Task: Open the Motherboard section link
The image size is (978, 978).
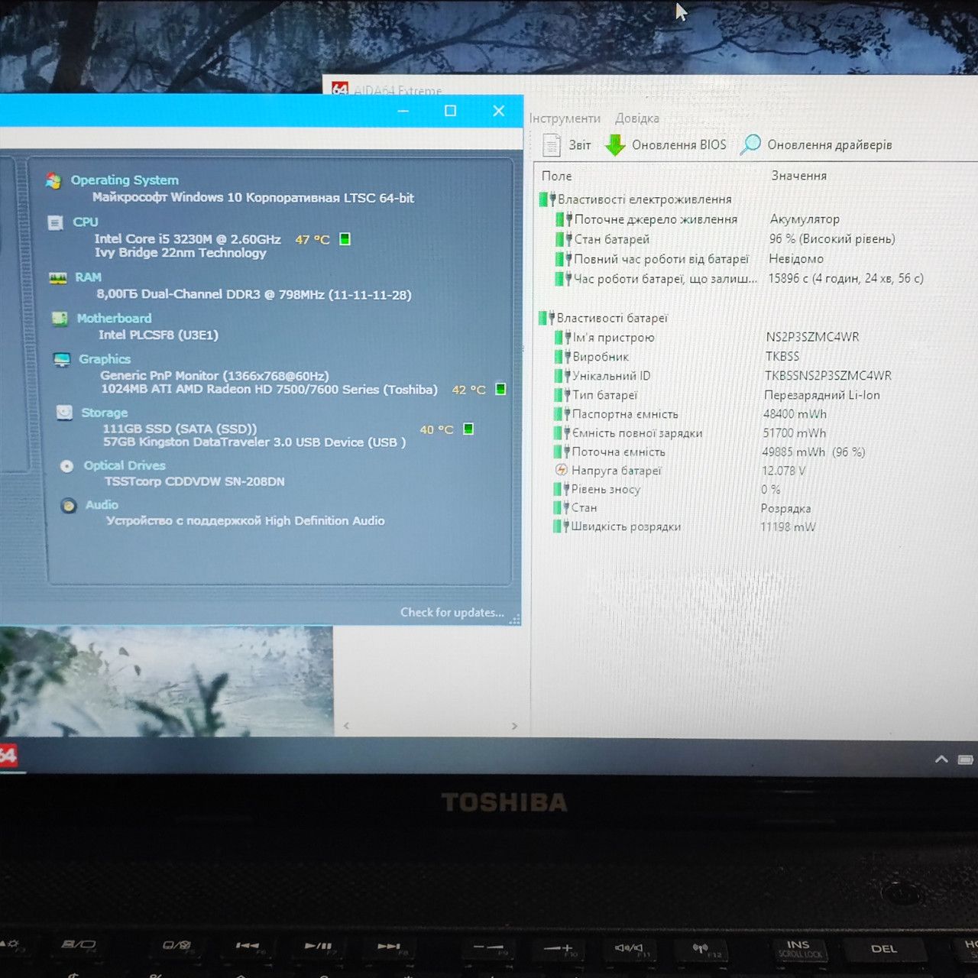Action: tap(114, 318)
